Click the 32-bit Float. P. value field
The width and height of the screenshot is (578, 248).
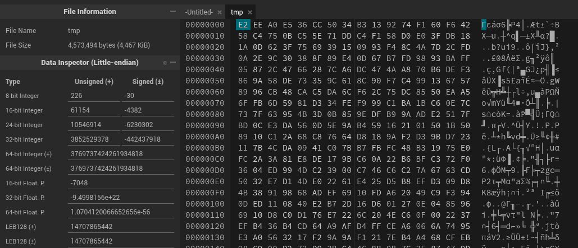pos(120,198)
